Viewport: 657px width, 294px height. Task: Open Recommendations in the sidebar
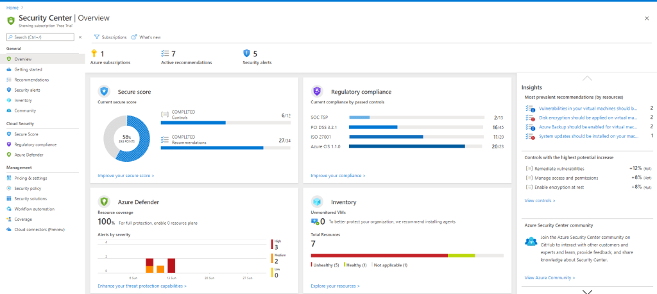point(31,80)
